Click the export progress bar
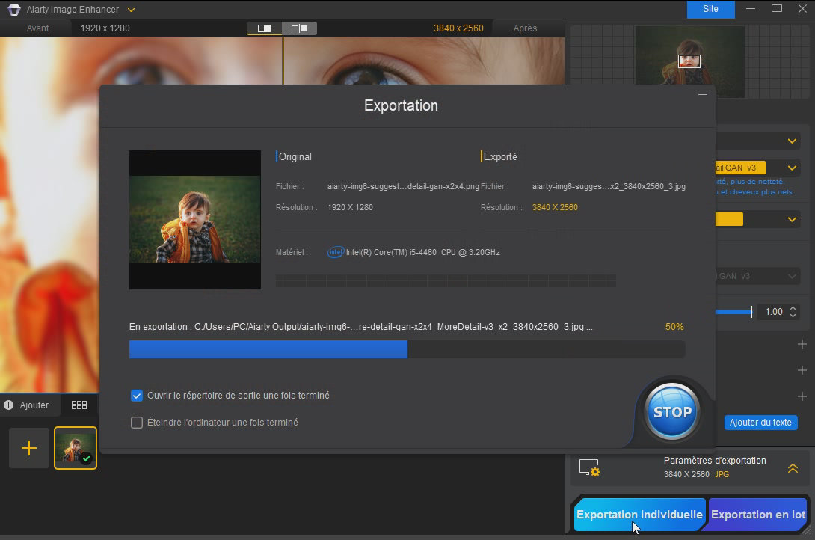Image resolution: width=815 pixels, height=540 pixels. click(x=407, y=349)
